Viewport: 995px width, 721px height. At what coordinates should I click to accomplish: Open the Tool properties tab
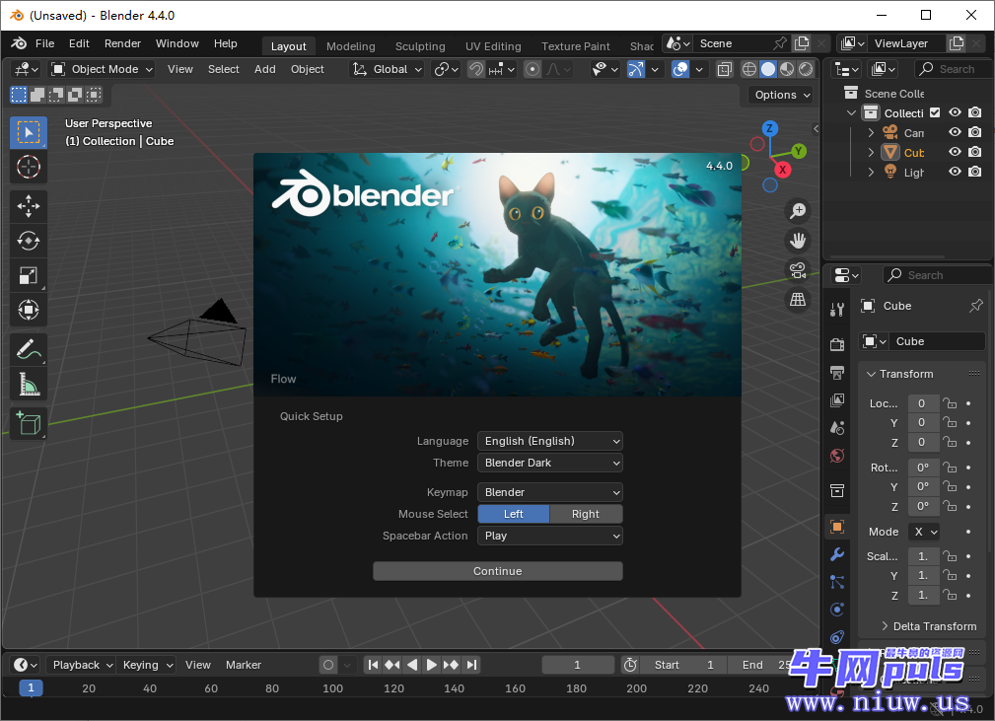point(837,309)
